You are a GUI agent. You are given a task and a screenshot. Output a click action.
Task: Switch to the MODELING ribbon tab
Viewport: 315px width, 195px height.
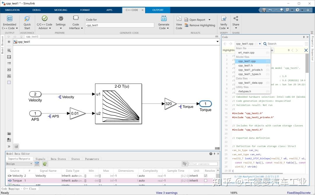61,10
